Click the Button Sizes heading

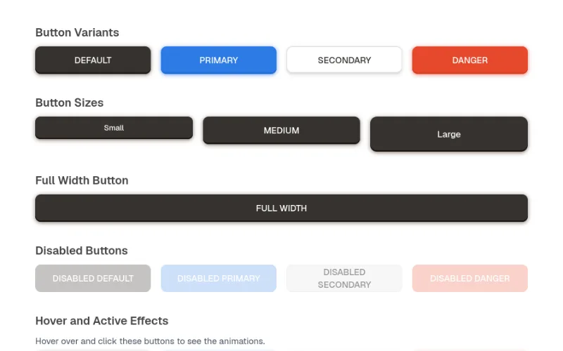pyautogui.click(x=69, y=102)
